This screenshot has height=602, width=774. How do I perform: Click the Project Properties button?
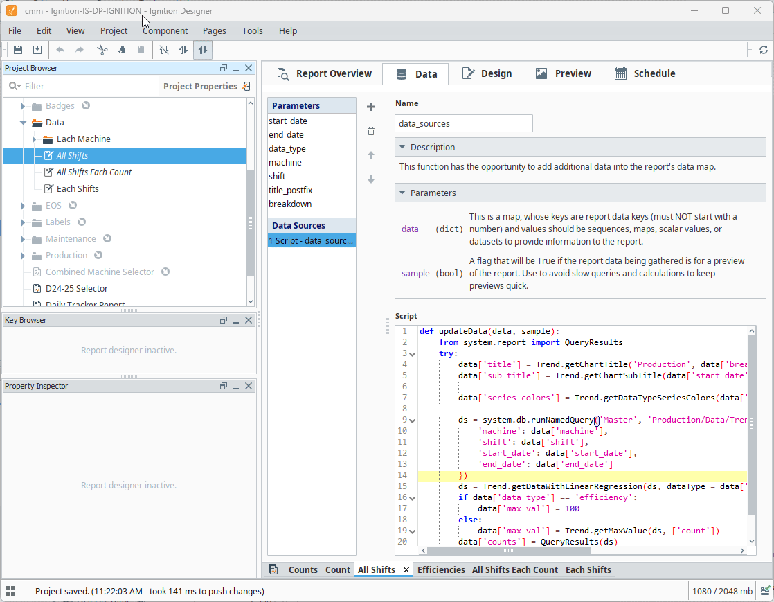point(206,86)
